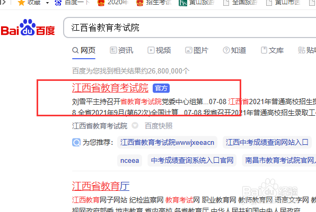This screenshot has width=316, height=212.
Task: Open the 江西省教育考试院 result title
Action: point(110,88)
